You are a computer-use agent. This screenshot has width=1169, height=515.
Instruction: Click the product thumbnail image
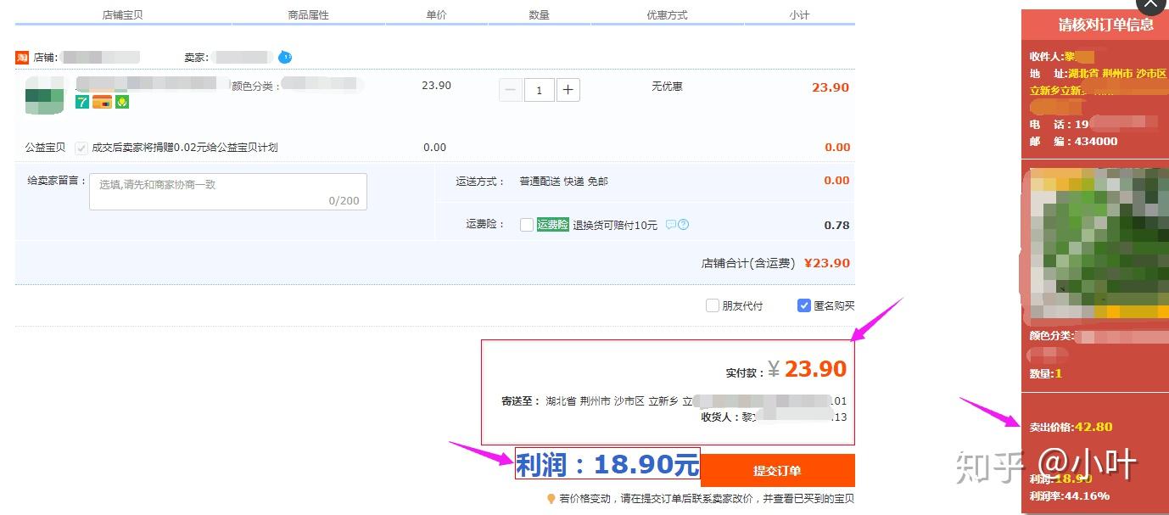tap(44, 96)
